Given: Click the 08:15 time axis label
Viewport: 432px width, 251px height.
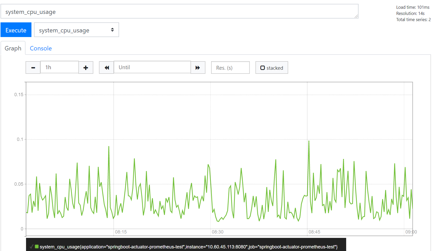Looking at the screenshot, I should (121, 232).
